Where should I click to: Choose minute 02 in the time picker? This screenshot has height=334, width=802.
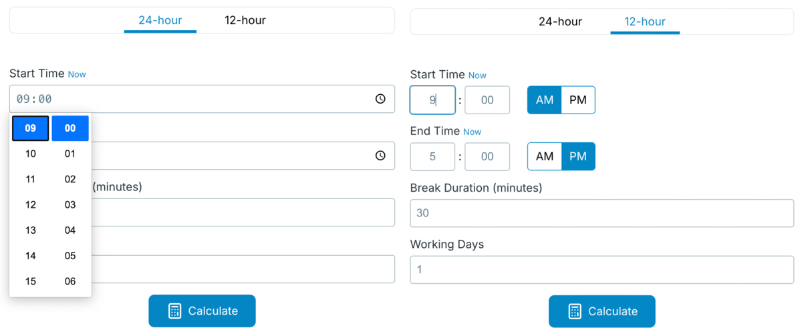pyautogui.click(x=70, y=179)
